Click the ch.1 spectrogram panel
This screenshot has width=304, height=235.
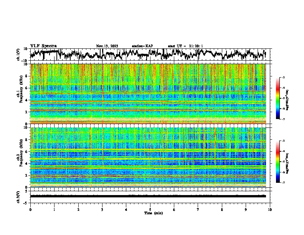point(148,94)
